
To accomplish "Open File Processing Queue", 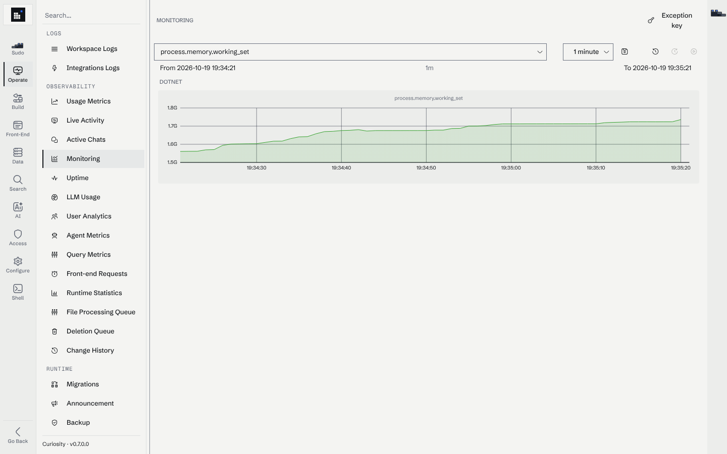I will (x=93, y=312).
